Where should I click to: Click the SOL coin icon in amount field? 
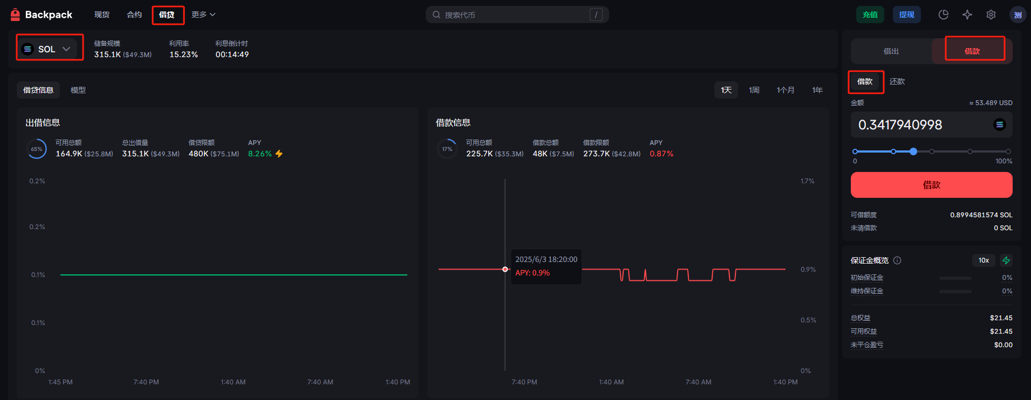(x=999, y=125)
